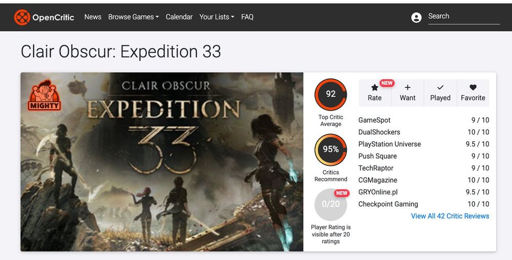Click the OpenCritic brand name text
512x260 pixels.
click(x=53, y=17)
